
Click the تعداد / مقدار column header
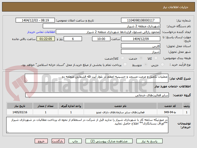coord(45,106)
